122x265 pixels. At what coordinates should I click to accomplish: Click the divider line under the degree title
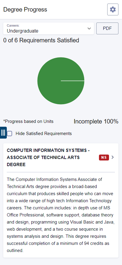[61, 172]
